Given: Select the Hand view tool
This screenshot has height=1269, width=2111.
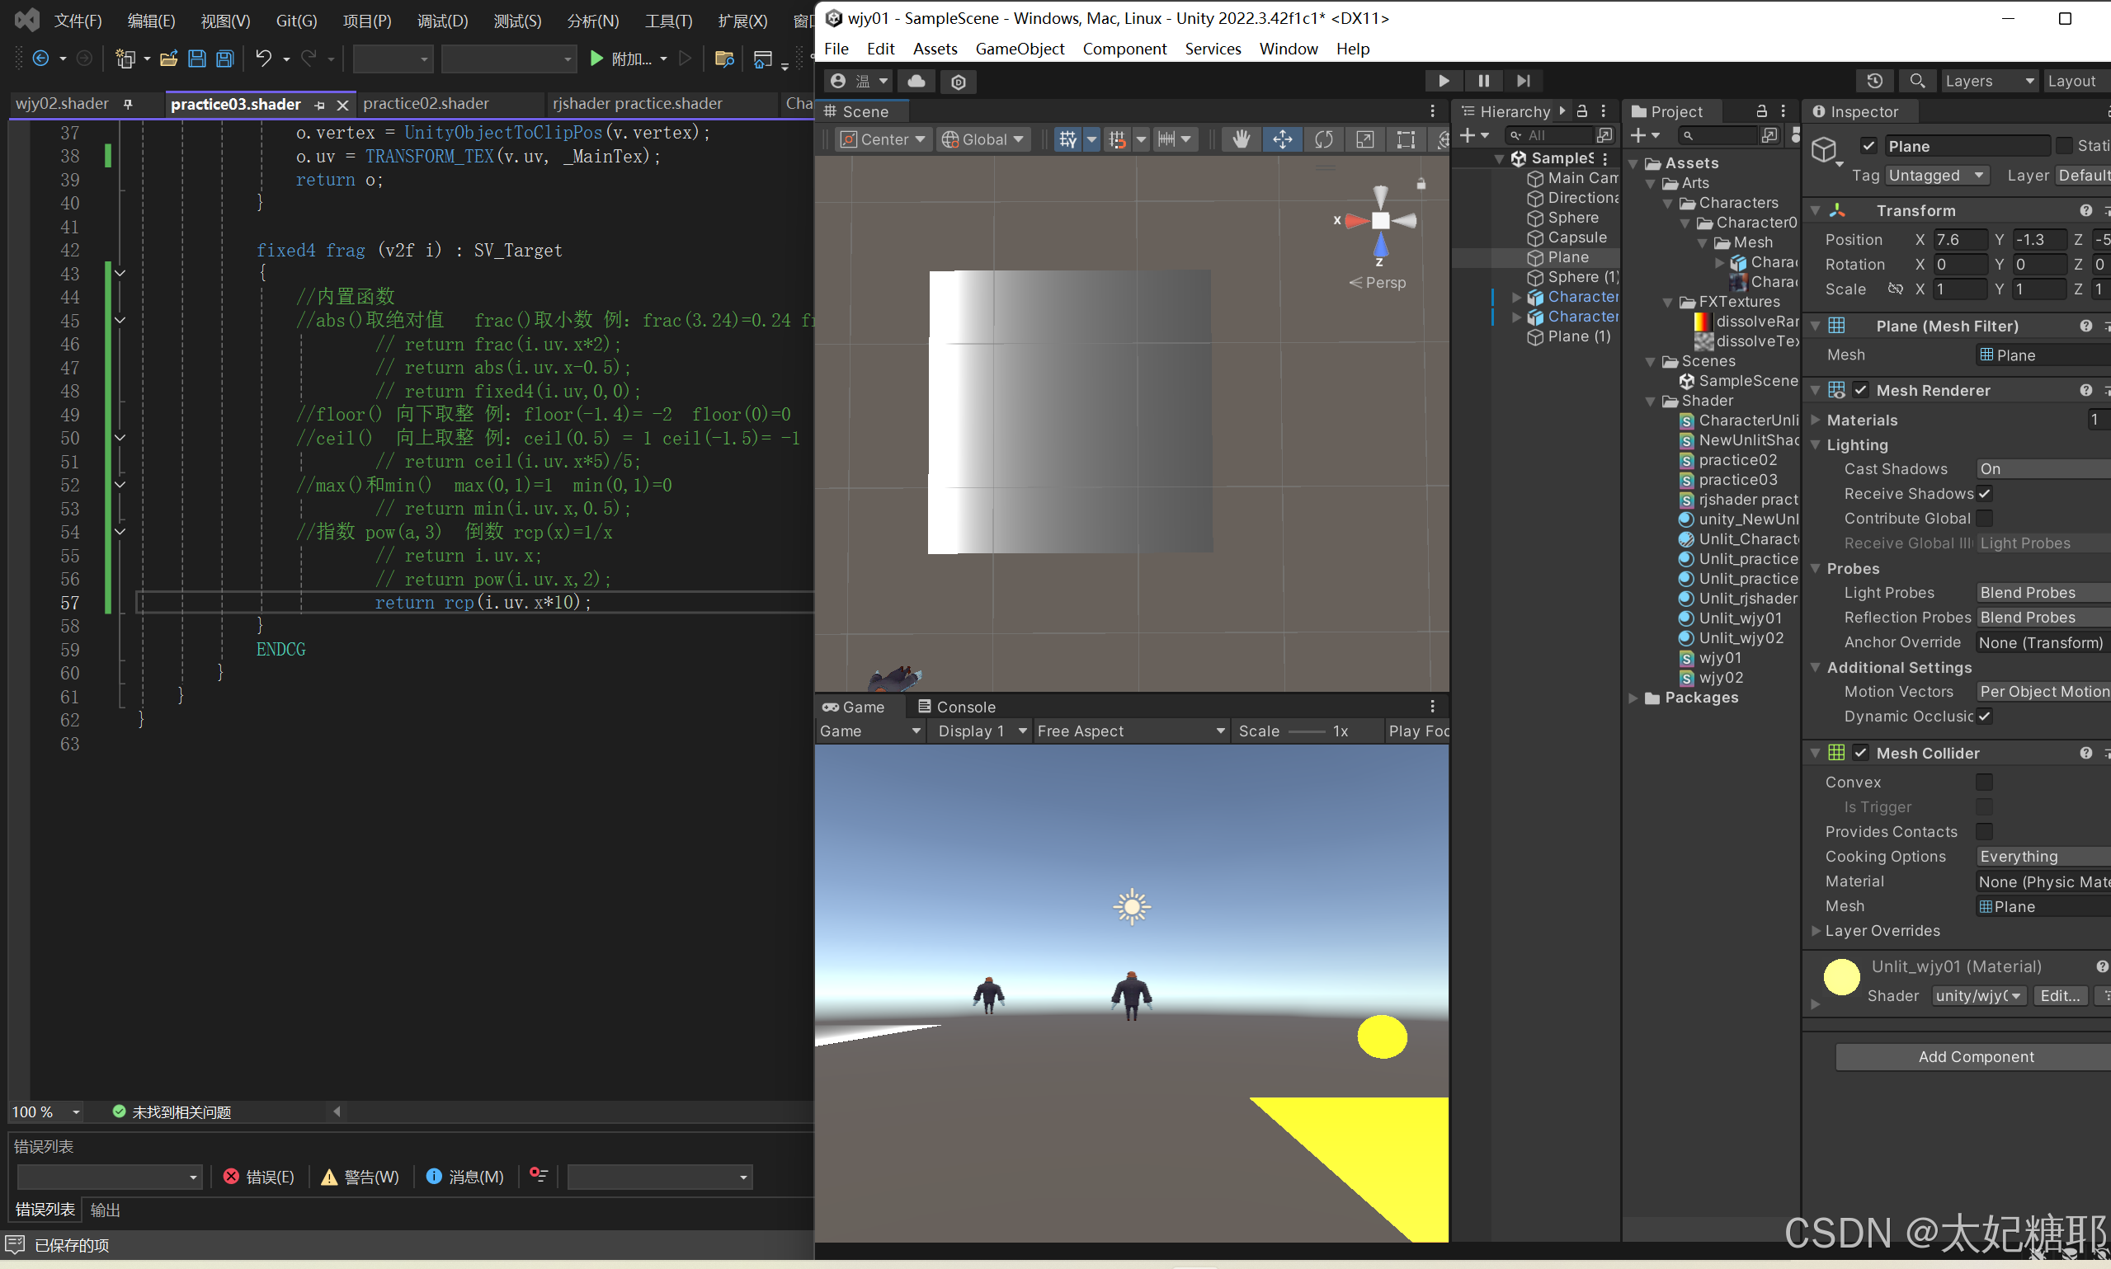Looking at the screenshot, I should [x=1242, y=139].
